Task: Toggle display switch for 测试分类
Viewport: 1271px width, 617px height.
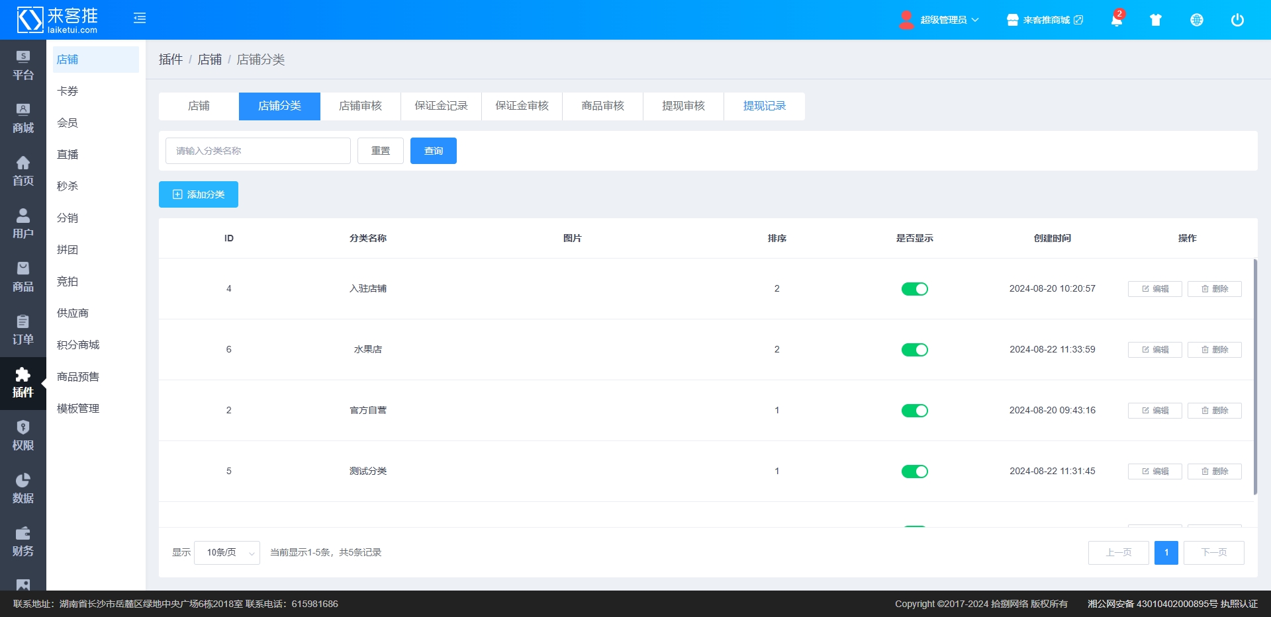Action: [914, 472]
